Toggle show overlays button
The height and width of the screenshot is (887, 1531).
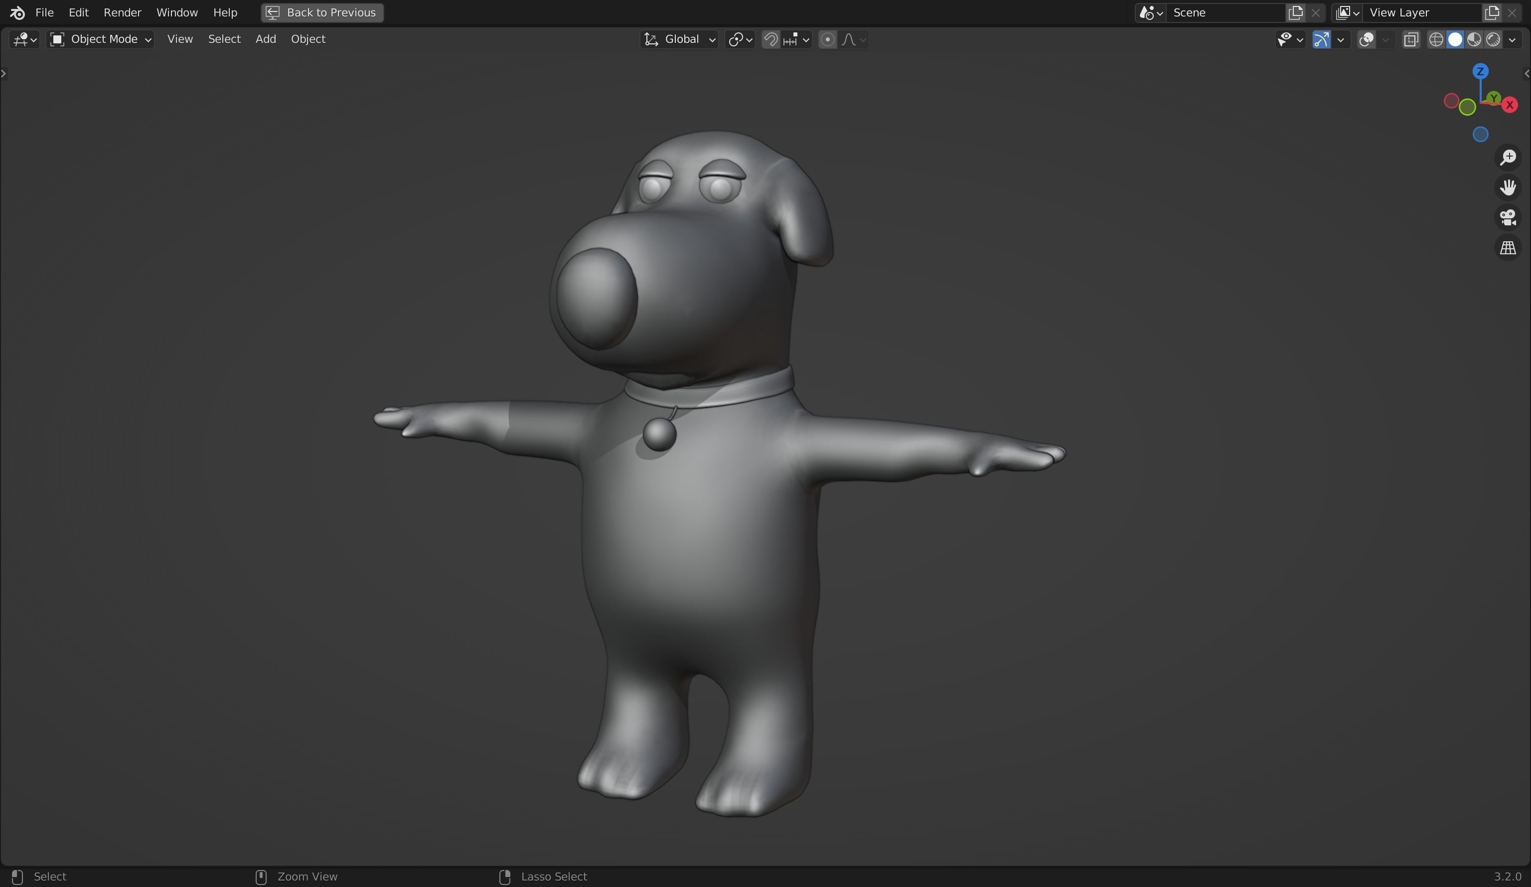pyautogui.click(x=1367, y=39)
